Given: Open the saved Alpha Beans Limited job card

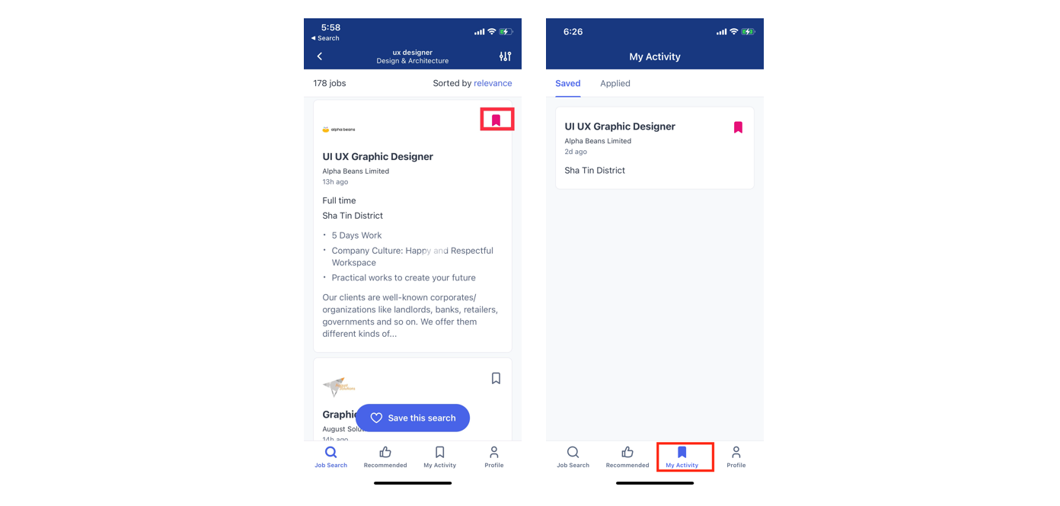Looking at the screenshot, I should 655,148.
